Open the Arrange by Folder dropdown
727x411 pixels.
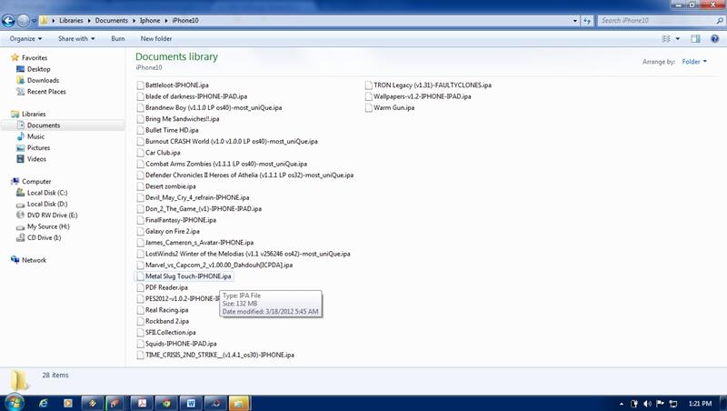tap(694, 61)
